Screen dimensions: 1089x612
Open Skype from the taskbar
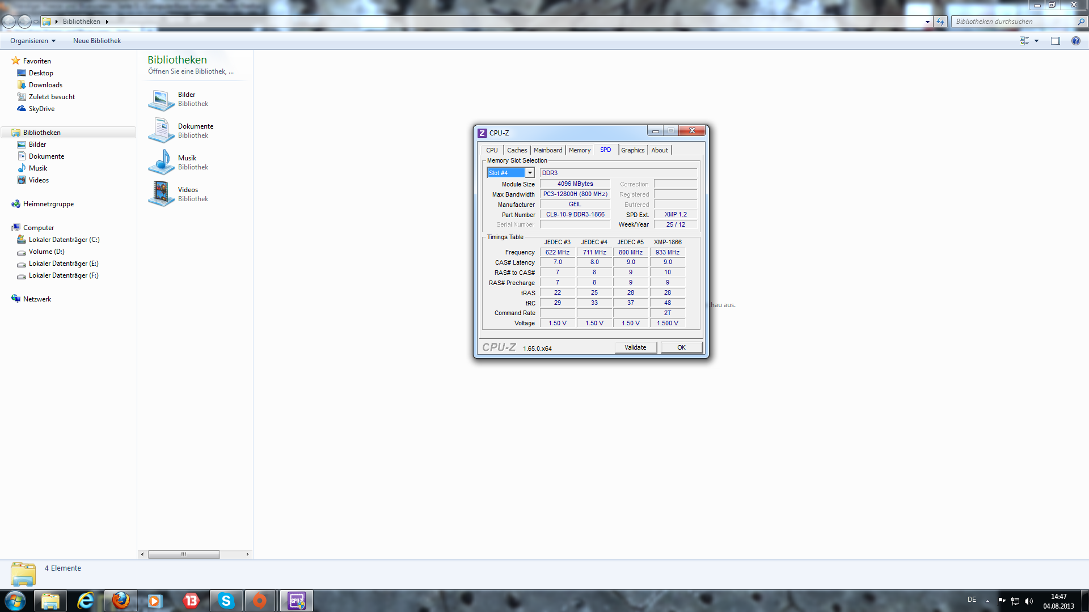pos(226,601)
